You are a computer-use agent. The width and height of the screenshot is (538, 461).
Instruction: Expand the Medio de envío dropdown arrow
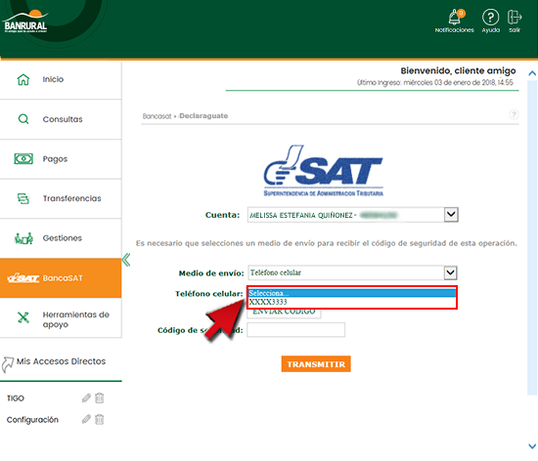(x=450, y=272)
